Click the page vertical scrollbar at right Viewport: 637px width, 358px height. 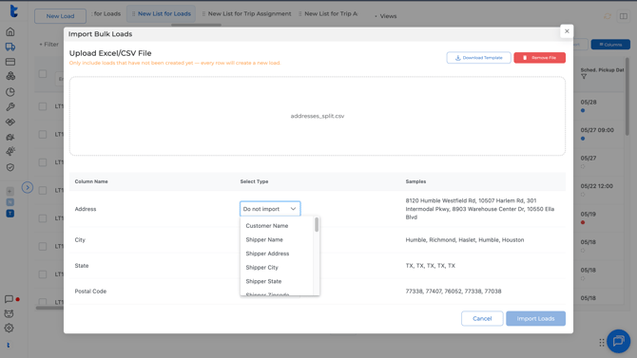click(x=627, y=97)
